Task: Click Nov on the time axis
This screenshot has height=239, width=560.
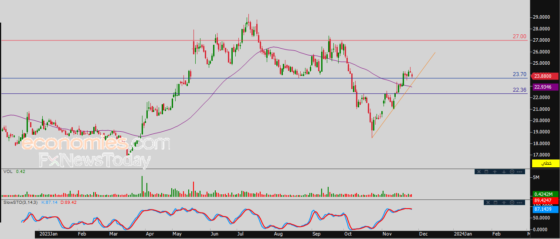Action: coord(387,234)
